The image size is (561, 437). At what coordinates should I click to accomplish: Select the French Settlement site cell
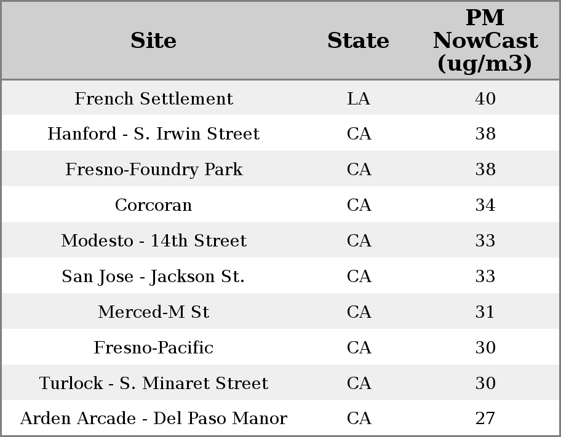click(154, 99)
